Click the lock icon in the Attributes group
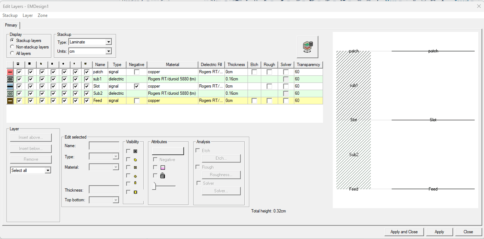Screen dimensions: 484x239 point(162,175)
